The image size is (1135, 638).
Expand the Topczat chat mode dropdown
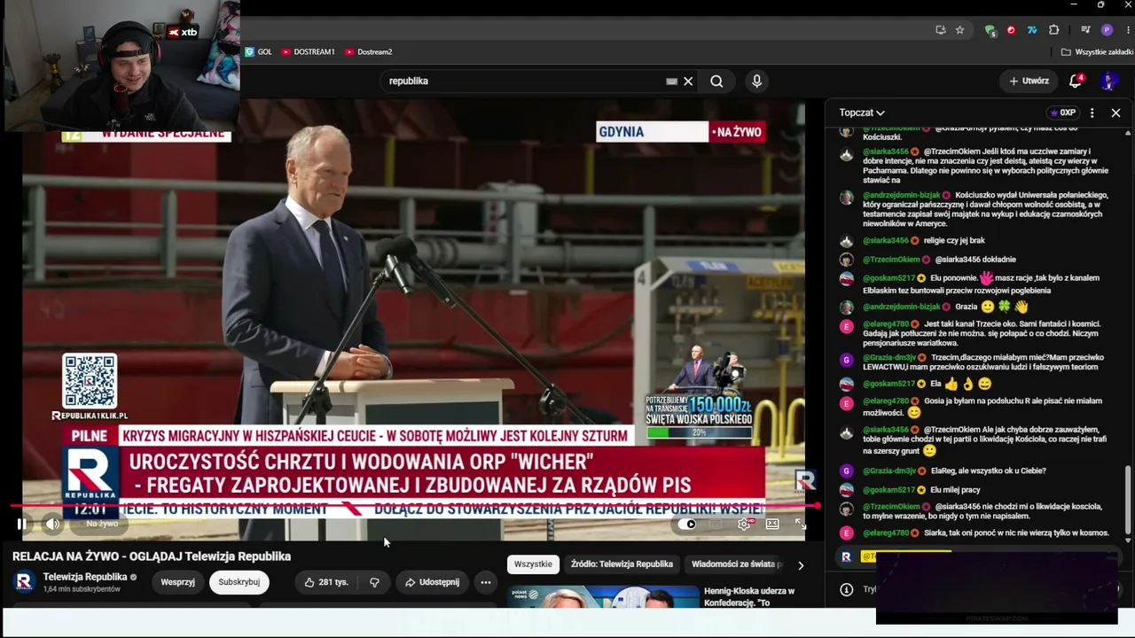(x=862, y=113)
